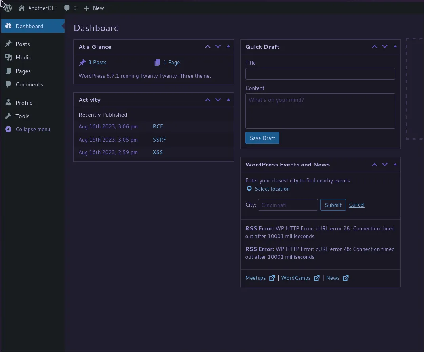This screenshot has width=424, height=352.
Task: Move At a Glance widget up
Action: (x=208, y=46)
